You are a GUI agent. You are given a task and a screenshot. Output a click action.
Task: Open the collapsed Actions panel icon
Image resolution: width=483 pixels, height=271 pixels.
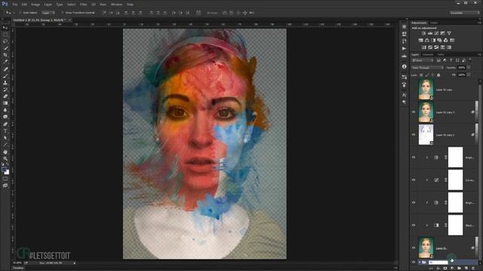click(405, 48)
